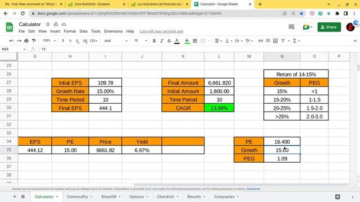Open the fill color picker
Screen dimensions: 360x202
click(x=187, y=41)
